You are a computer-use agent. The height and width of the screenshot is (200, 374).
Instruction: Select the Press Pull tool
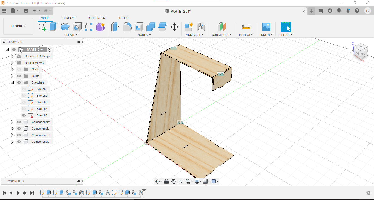115,27
